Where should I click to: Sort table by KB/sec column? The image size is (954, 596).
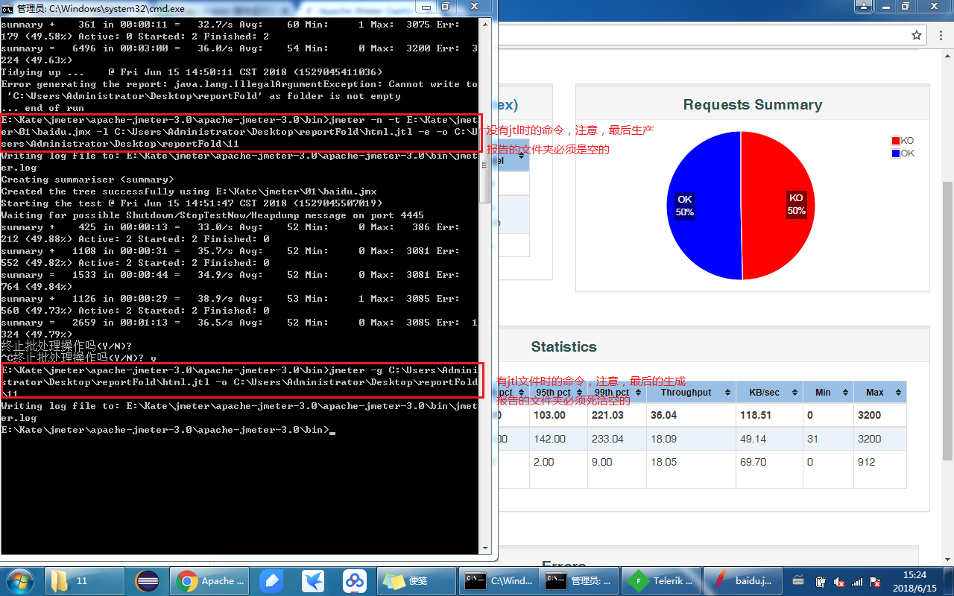click(x=768, y=392)
